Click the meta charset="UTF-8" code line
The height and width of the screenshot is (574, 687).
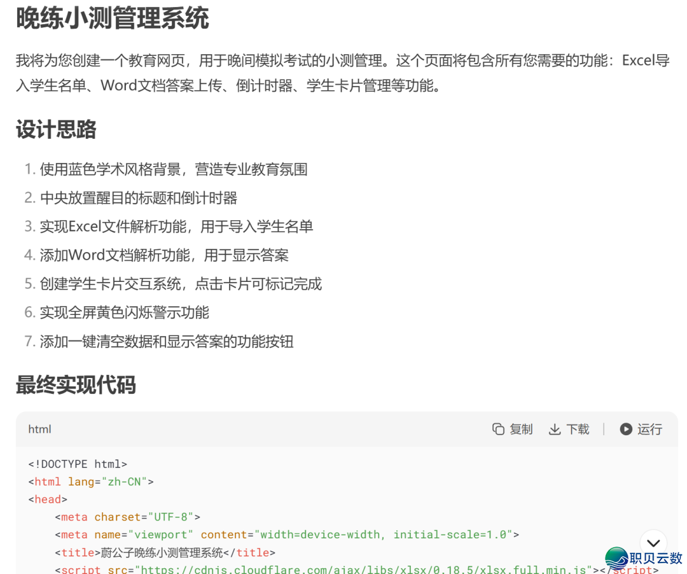(127, 517)
